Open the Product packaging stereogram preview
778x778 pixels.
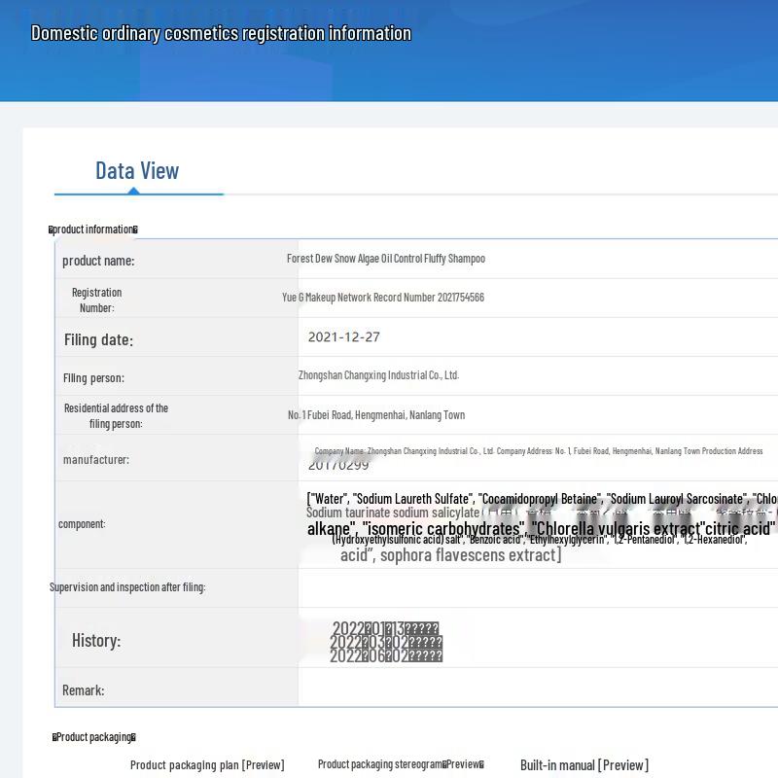(x=401, y=764)
